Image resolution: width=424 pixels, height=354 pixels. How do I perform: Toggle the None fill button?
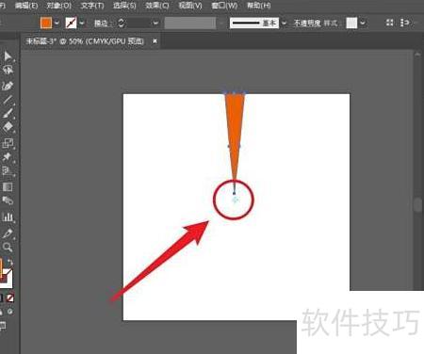point(10,298)
